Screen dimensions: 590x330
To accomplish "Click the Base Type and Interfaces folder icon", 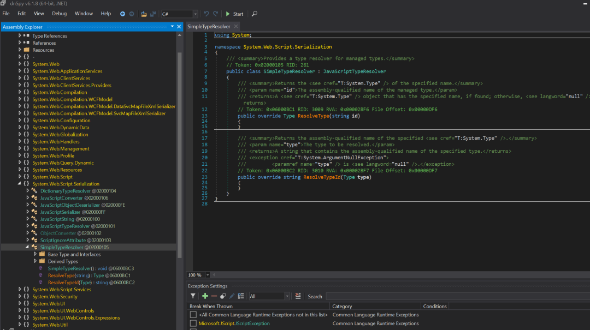I will tap(42, 254).
